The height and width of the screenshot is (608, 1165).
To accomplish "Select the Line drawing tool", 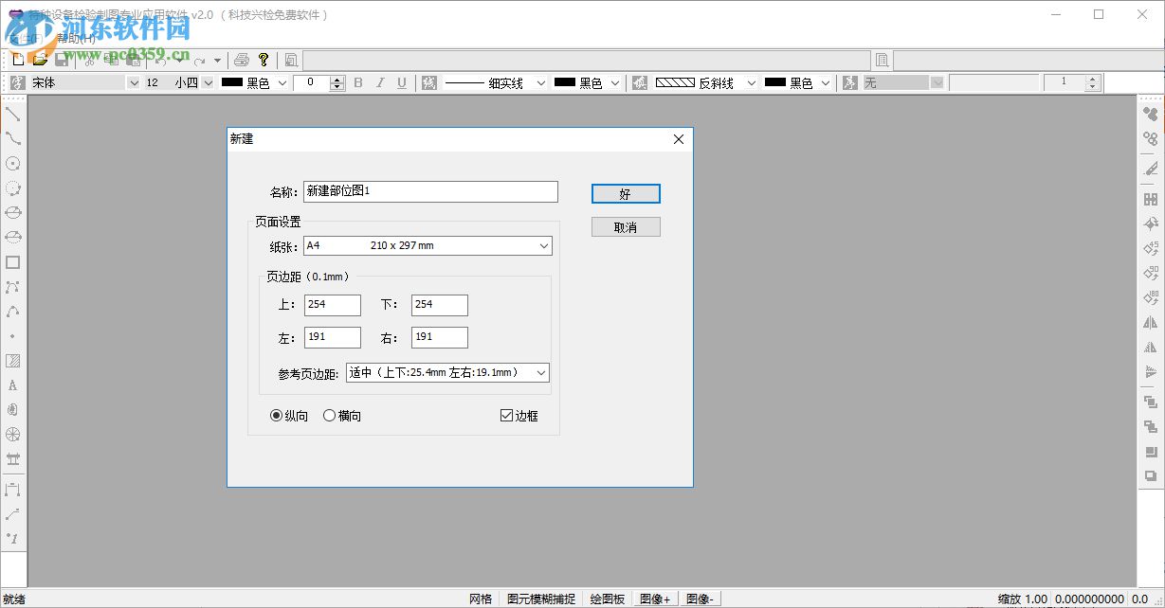I will 11,116.
